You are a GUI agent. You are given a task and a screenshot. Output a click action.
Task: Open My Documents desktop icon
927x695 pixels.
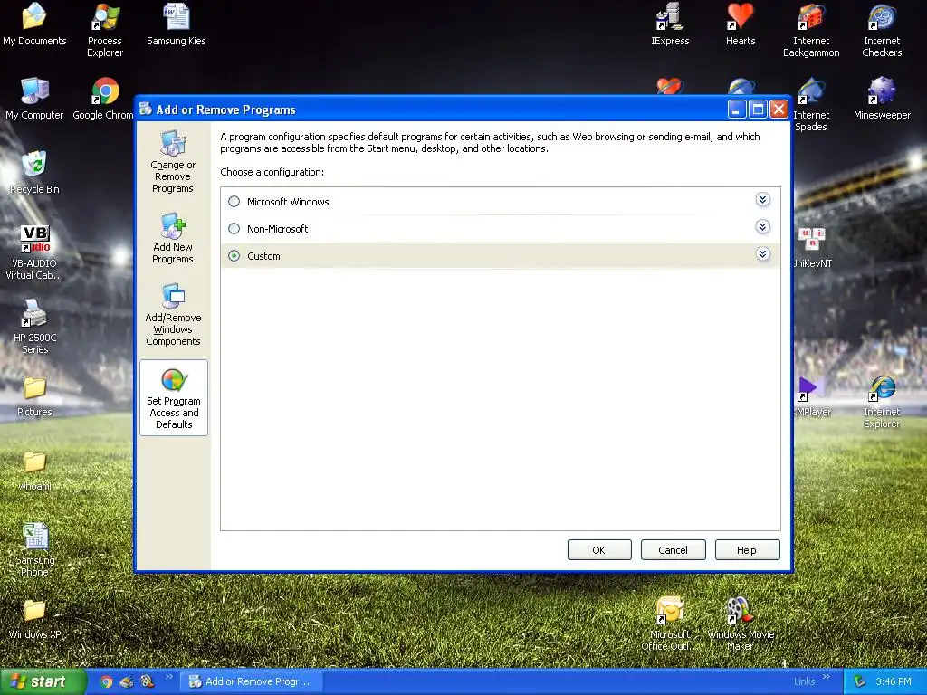point(34,24)
